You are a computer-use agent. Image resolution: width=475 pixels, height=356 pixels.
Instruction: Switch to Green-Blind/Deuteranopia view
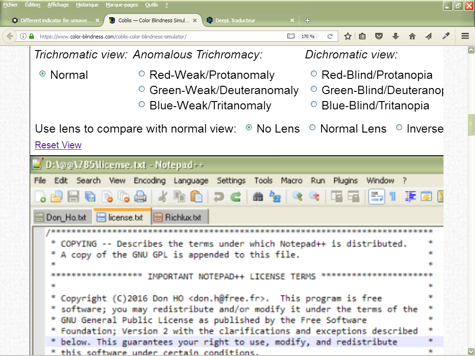pyautogui.click(x=314, y=89)
